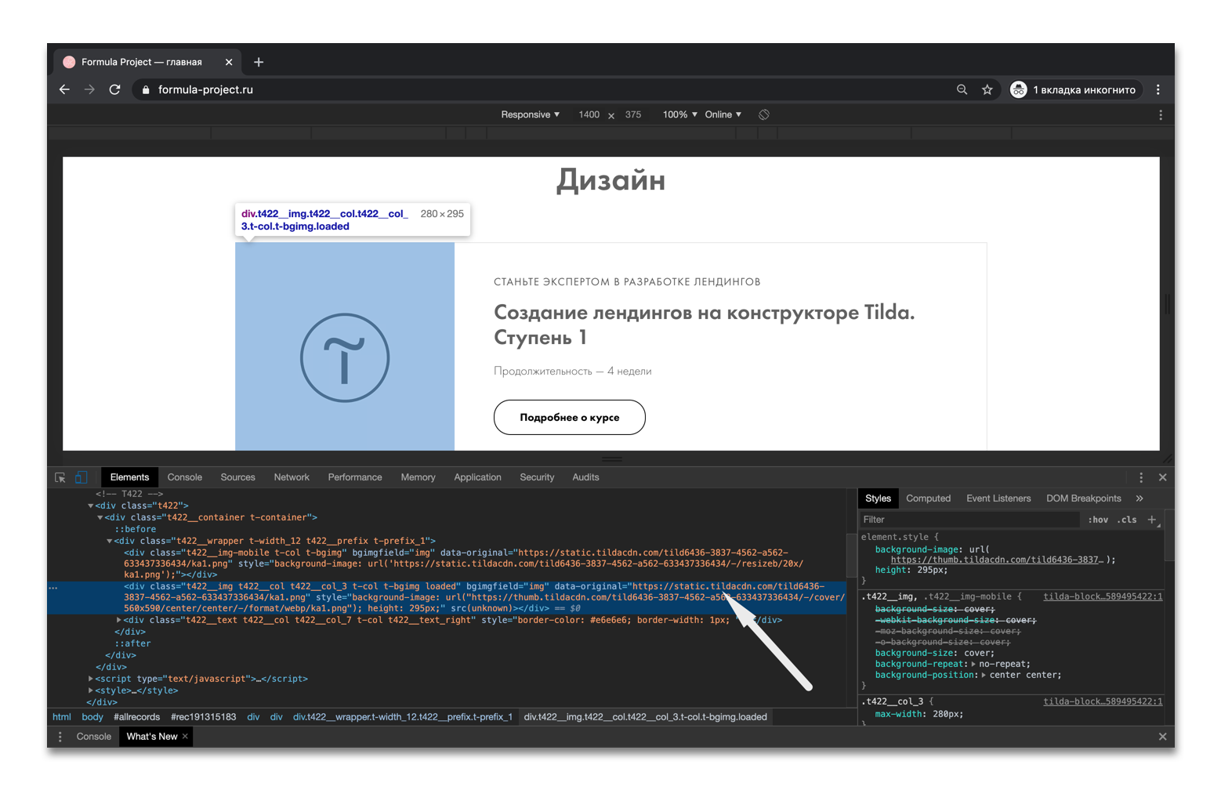Screen dimensions: 1221x790
Task: Switch to the Console tab
Action: (x=185, y=477)
